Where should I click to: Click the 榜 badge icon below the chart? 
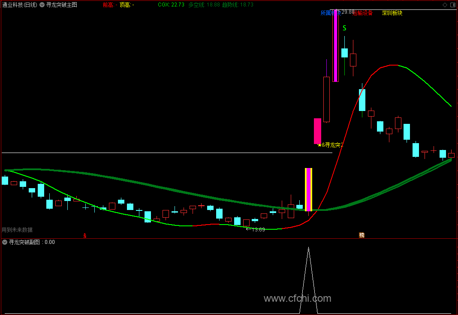pyautogui.click(x=362, y=235)
